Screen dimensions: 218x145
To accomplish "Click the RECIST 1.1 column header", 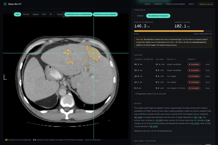I will point(171,59).
